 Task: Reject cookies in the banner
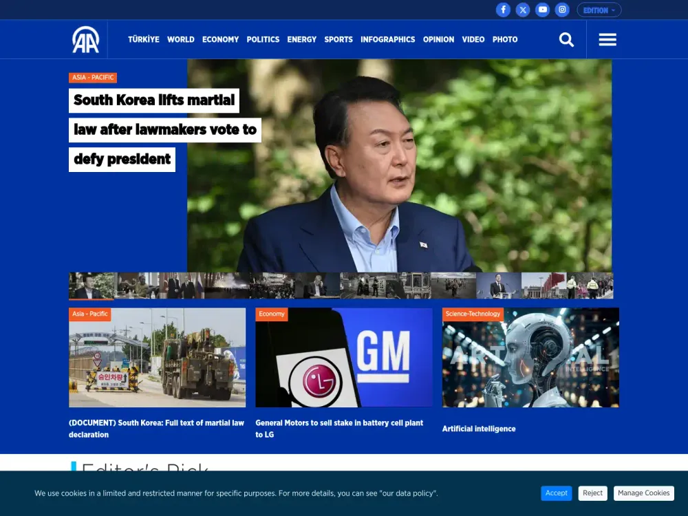(592, 493)
